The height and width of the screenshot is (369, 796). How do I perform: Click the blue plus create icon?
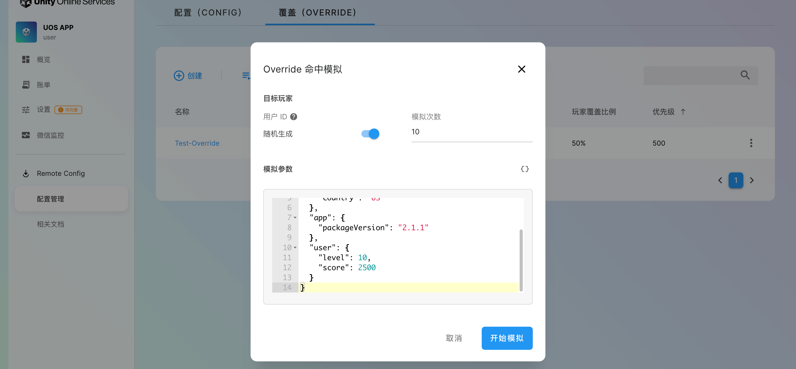pyautogui.click(x=179, y=76)
